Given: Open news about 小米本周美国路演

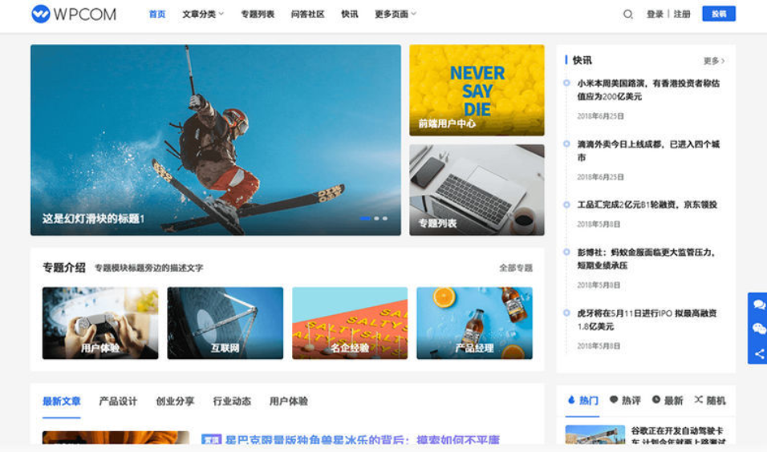Looking at the screenshot, I should (x=648, y=90).
